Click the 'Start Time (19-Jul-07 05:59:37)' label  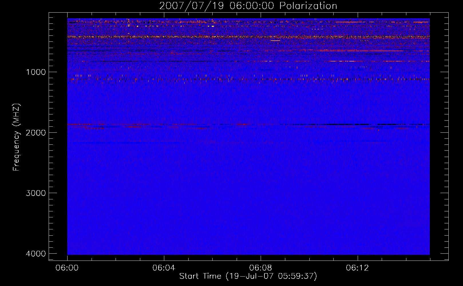[248, 276]
